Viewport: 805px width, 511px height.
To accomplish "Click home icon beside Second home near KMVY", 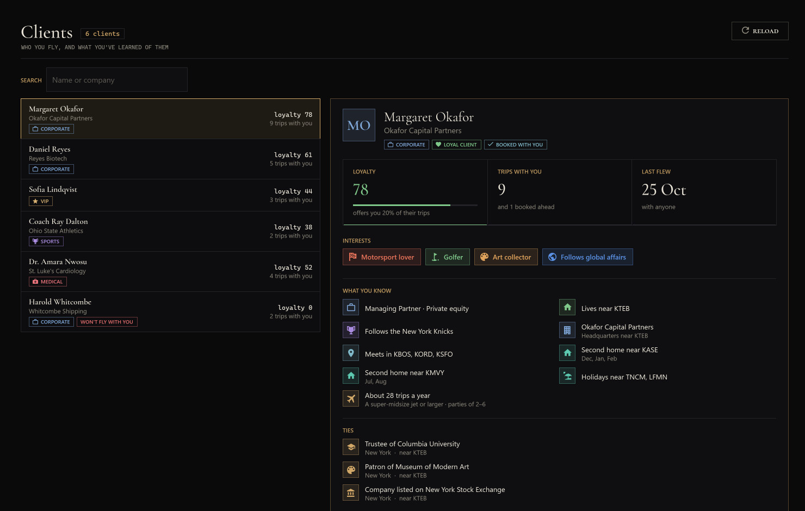I will [x=351, y=376].
